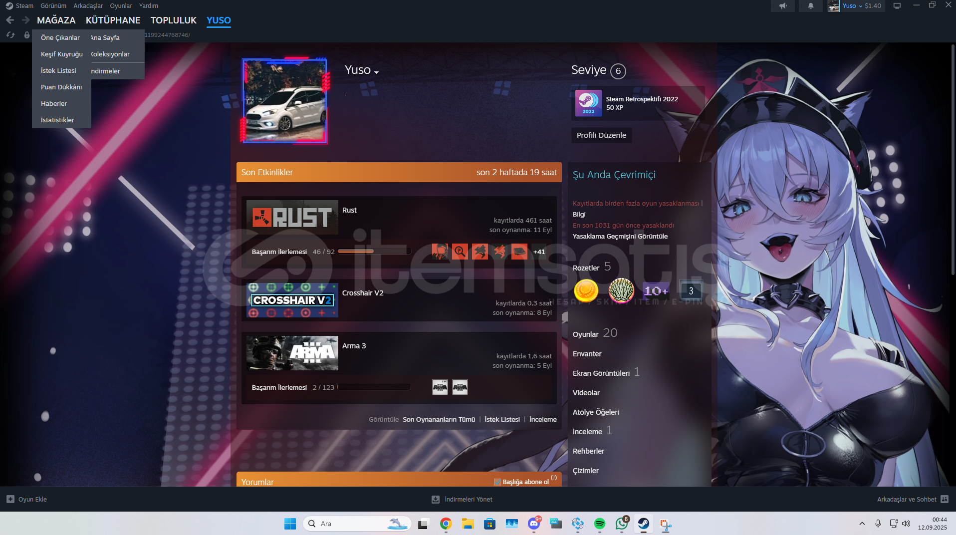The image size is (956, 535).
Task: Click the page's vertical scrollbar
Action: [x=953, y=160]
